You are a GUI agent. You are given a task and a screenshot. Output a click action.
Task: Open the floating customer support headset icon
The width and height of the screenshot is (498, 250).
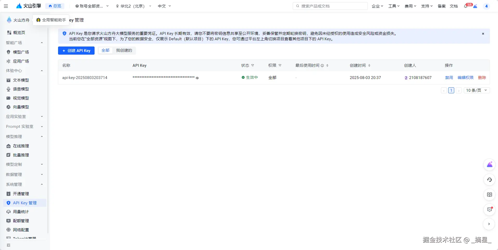489,180
